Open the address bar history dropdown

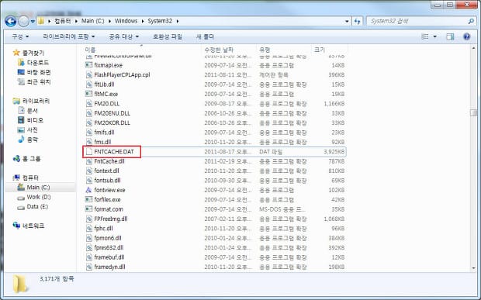coord(347,21)
